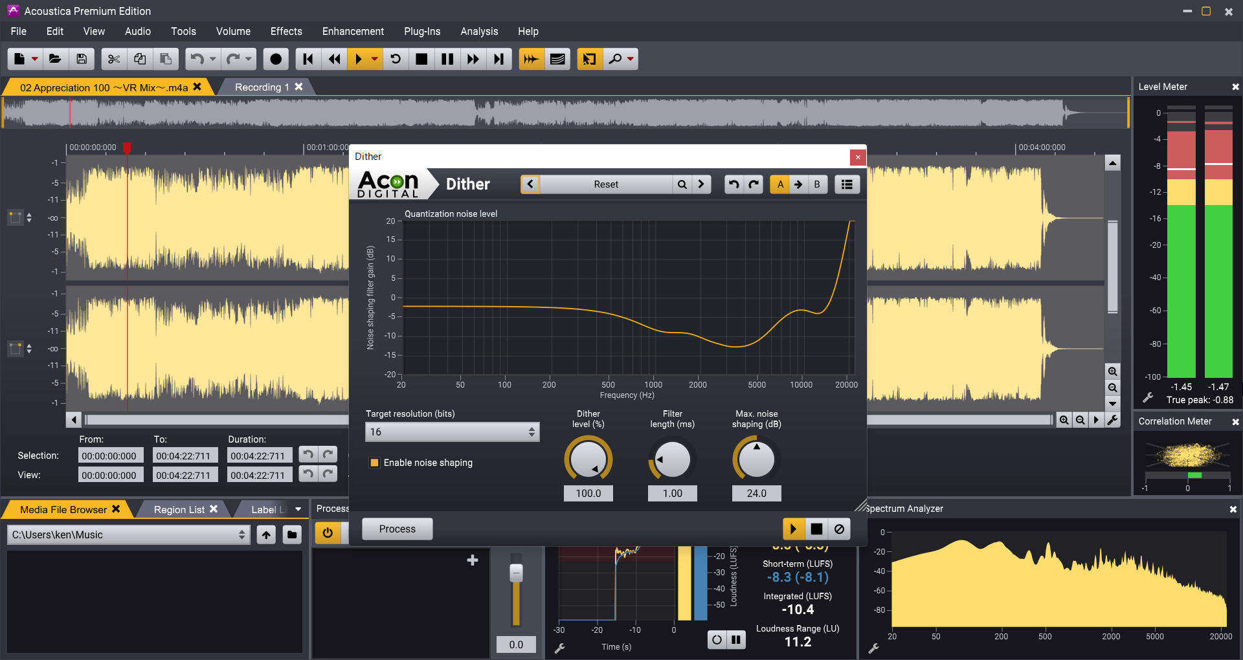Screen dimensions: 1243x660
Task: Open the Redo history dropdown arrow
Action: (x=249, y=59)
